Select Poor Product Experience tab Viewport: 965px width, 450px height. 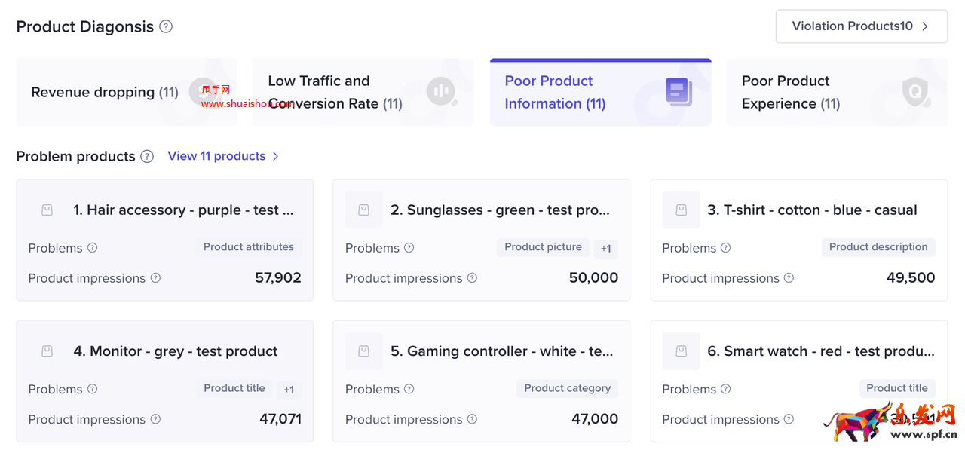click(836, 92)
